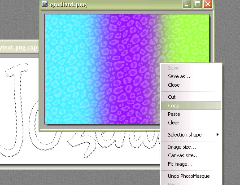Select the highlighted Copy menu entry

pos(191,106)
